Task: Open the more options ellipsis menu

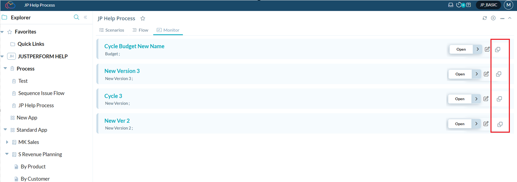Action: point(502,18)
